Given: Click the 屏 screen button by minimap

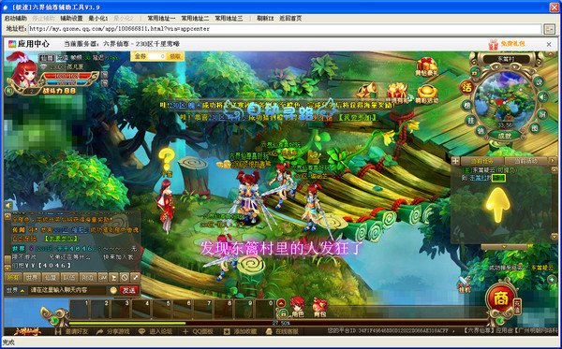Looking at the screenshot, I should click(x=541, y=114).
